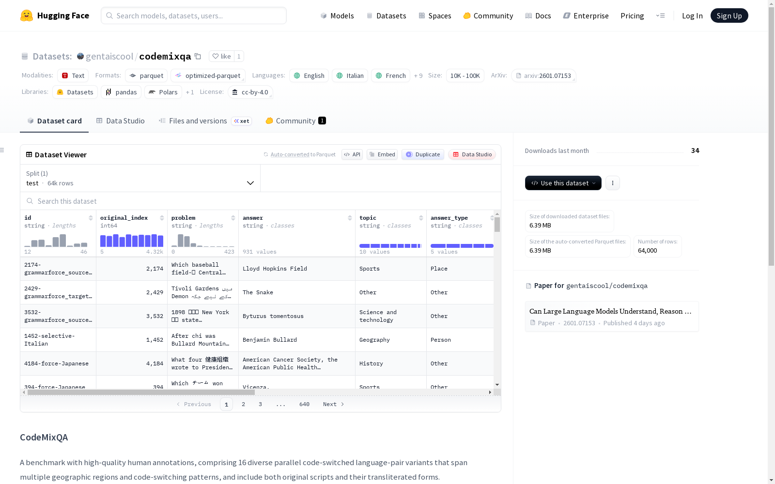Screen dimensions: 775x484
Task: Click the search magnifier icon in dataset search
Action: (x=30, y=201)
